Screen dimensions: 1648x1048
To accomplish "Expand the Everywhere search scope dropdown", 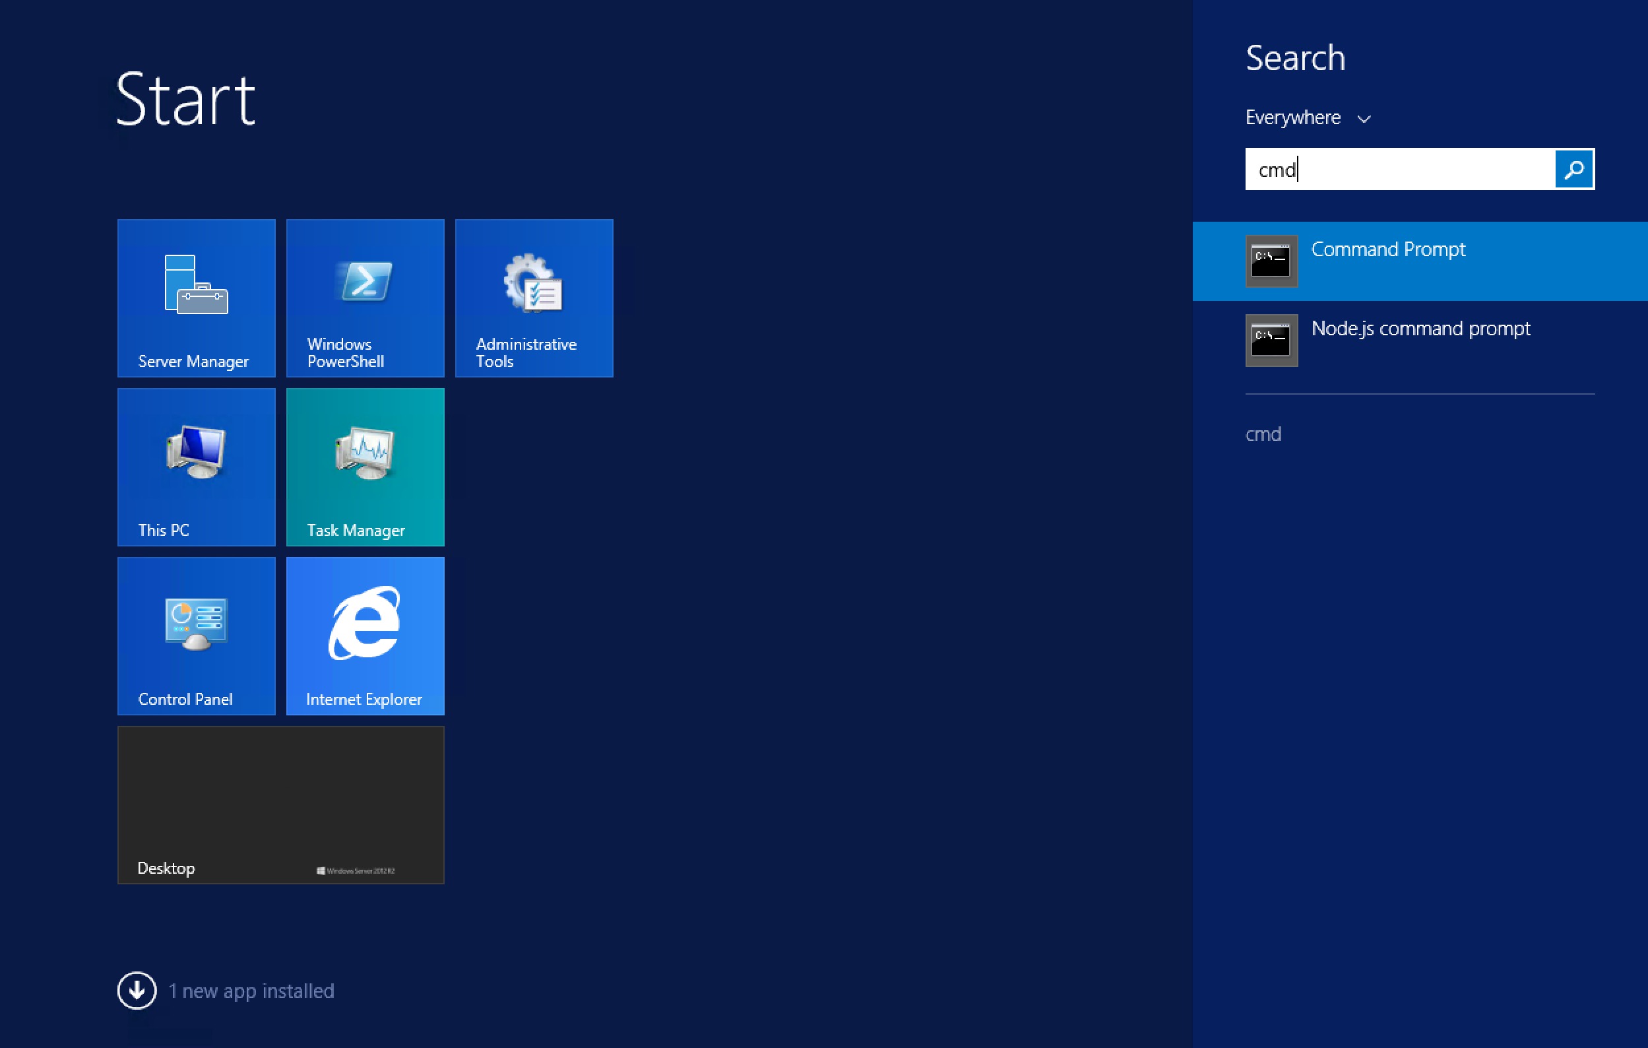I will point(1292,117).
